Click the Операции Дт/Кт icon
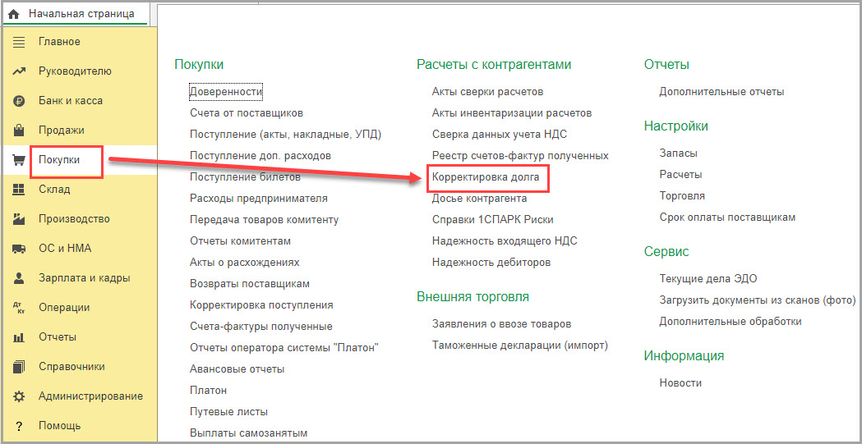This screenshot has height=444, width=862. pos(19,308)
